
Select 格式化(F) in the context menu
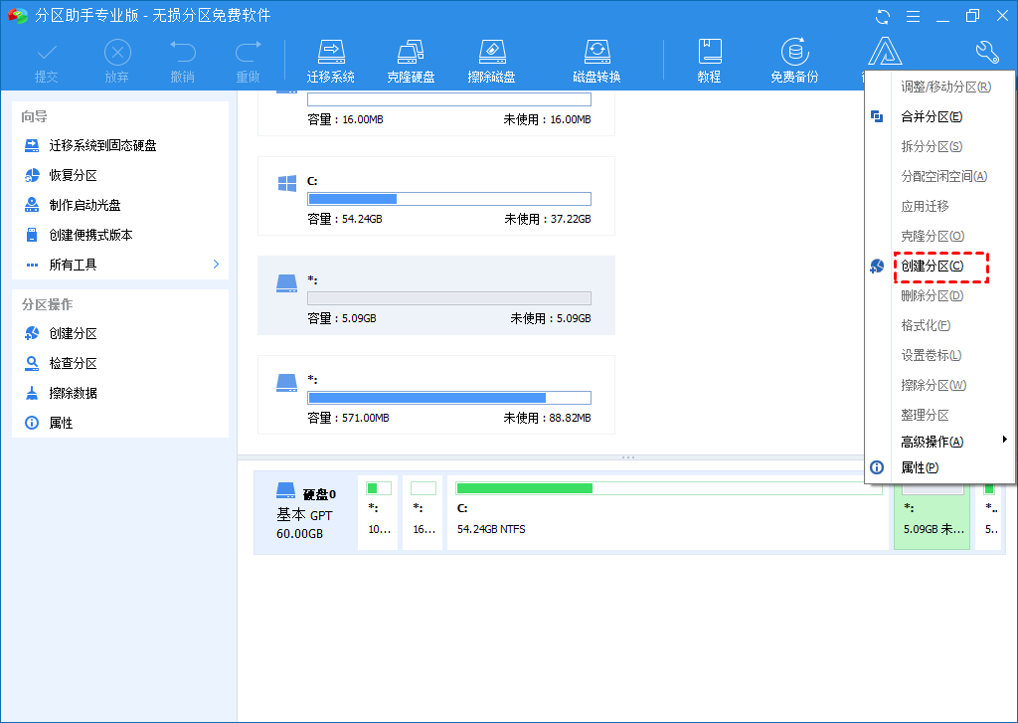click(x=940, y=326)
